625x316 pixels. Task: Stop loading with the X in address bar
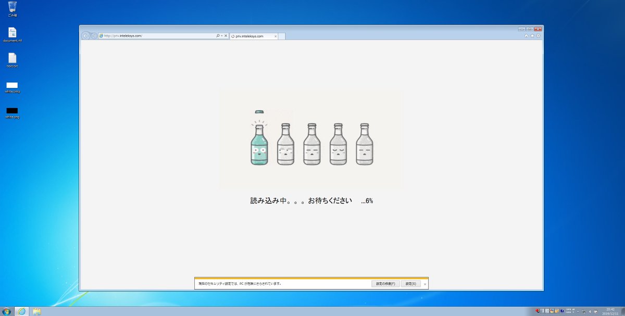[226, 36]
